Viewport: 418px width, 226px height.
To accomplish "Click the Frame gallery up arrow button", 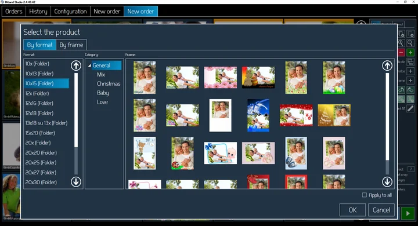I will [387, 65].
